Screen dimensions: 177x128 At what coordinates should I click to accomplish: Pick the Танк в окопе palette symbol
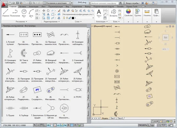point(23,53)
